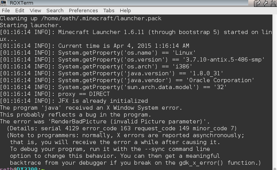Click the ROXTerm window icon in the title bar
Viewport: 277px width, 170px height.
[x=3, y=3]
